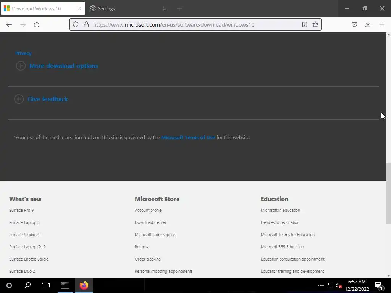This screenshot has width=391, height=293.
Task: Open Surface Studio 2+ link
Action: [25, 235]
